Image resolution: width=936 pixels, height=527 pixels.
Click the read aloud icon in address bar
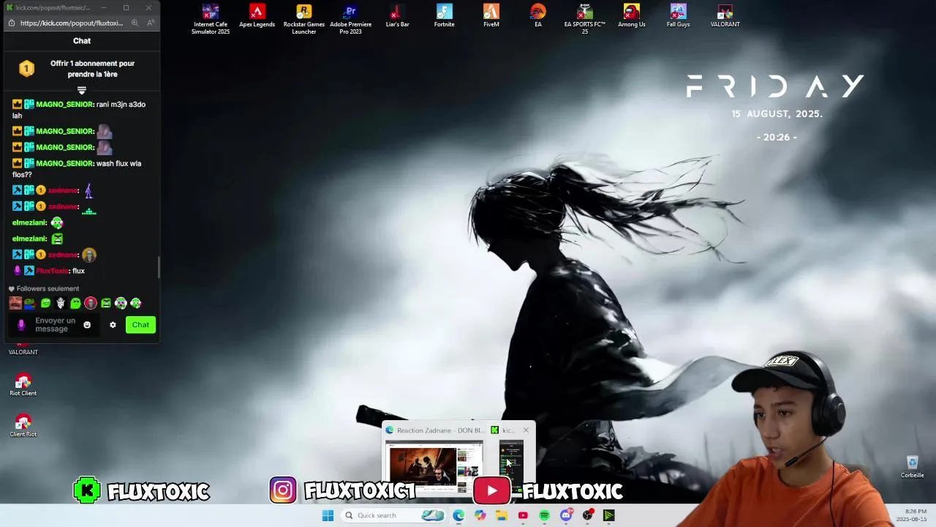tap(150, 23)
